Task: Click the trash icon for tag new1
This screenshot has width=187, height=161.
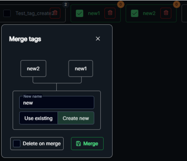Action: [110, 13]
